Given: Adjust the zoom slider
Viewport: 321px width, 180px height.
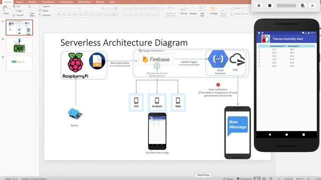Looking at the screenshot, I should point(294,178).
